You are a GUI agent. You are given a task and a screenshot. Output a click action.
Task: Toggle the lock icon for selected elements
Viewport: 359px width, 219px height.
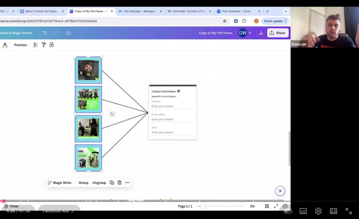coord(52,45)
